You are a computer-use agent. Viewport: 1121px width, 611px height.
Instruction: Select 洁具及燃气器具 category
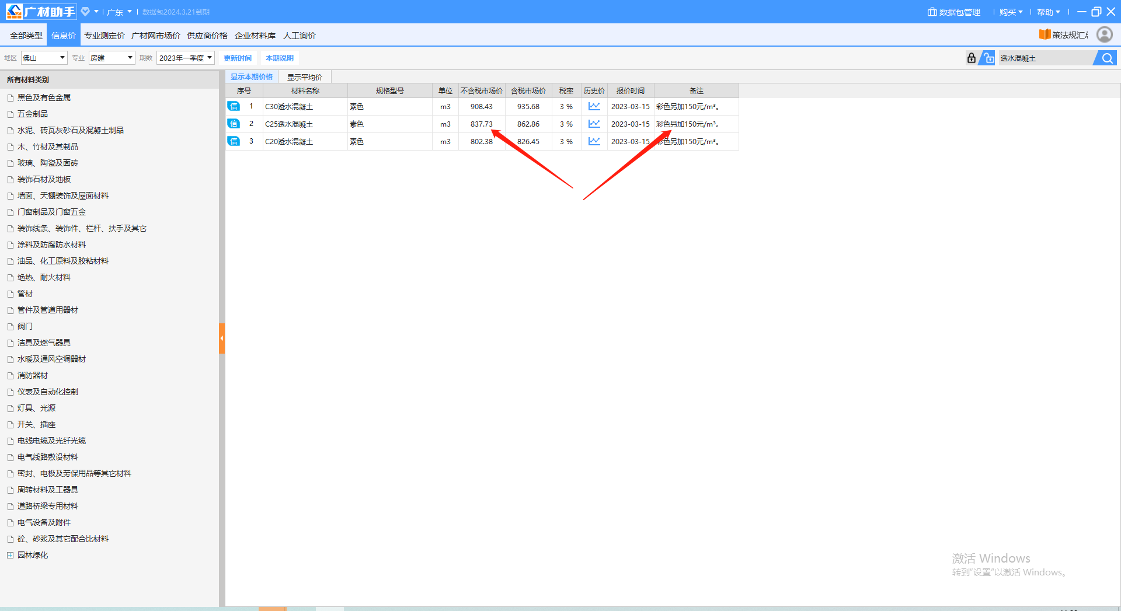pyautogui.click(x=44, y=343)
